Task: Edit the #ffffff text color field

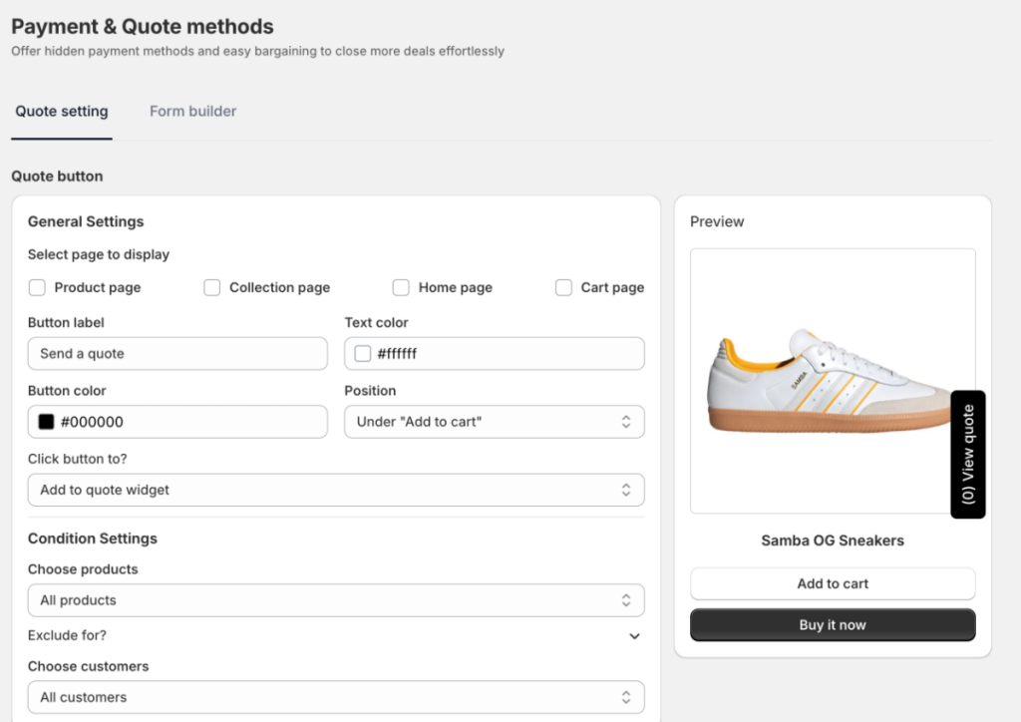Action: coord(495,353)
